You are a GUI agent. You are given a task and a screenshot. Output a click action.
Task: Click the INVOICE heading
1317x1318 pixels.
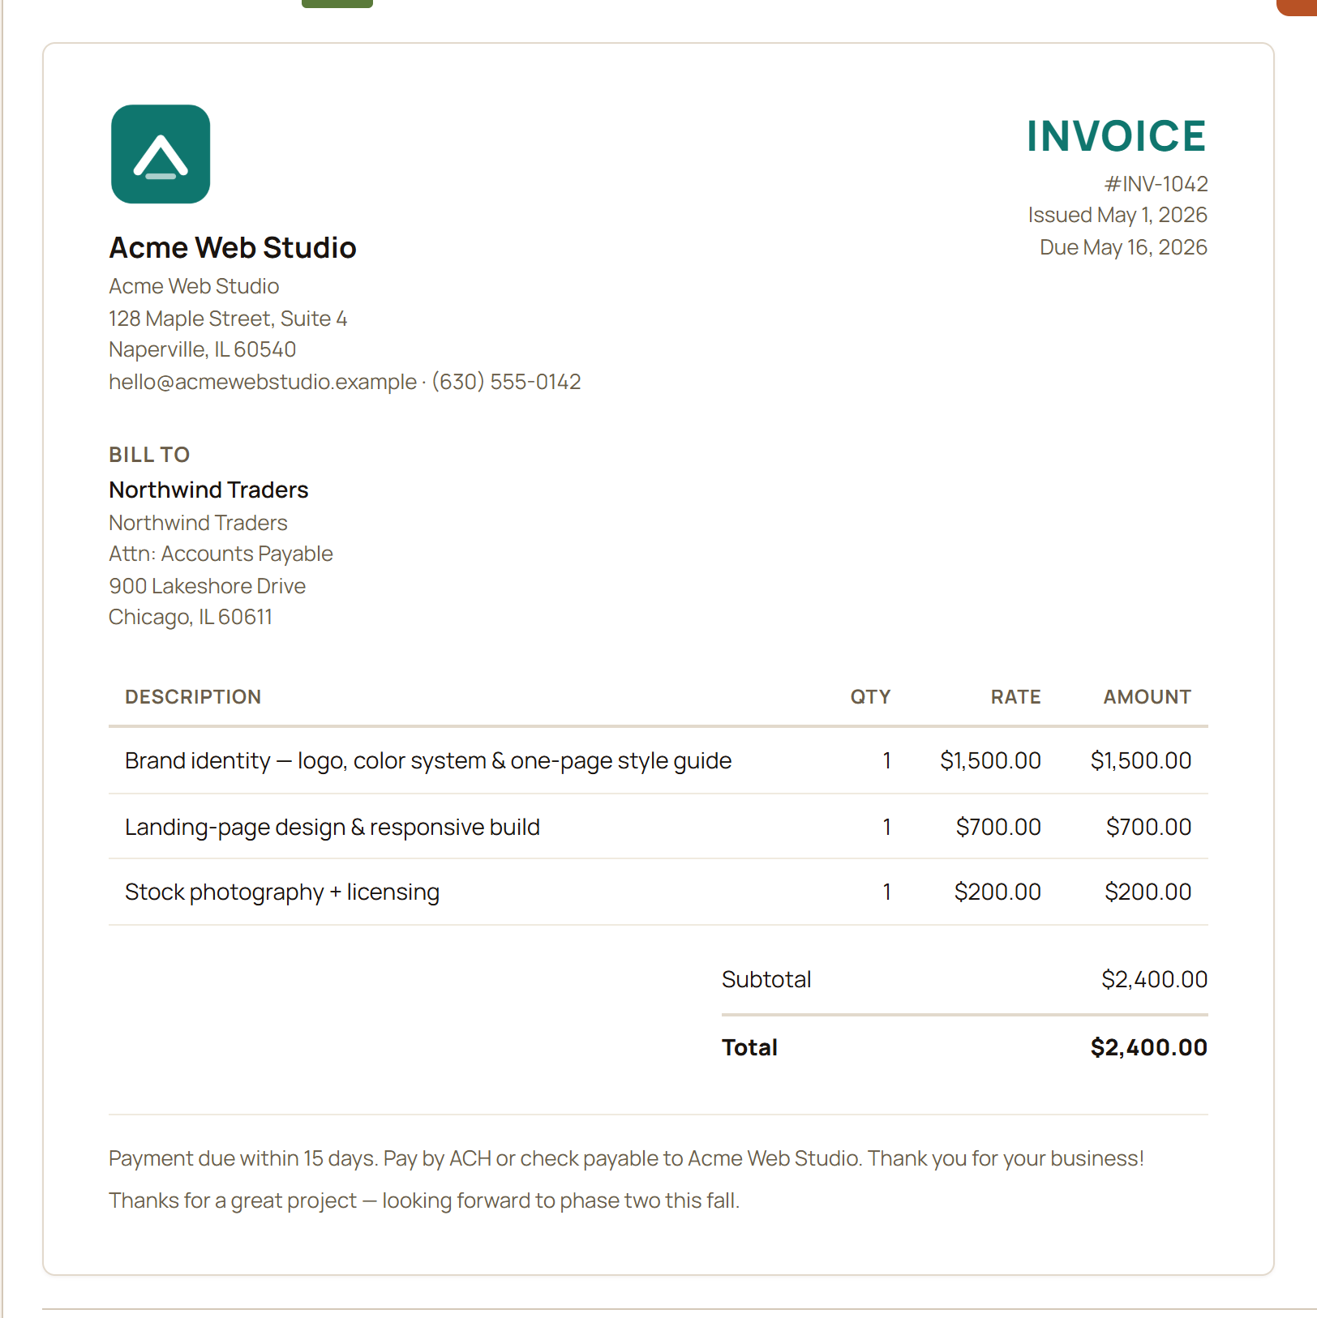click(x=1117, y=136)
